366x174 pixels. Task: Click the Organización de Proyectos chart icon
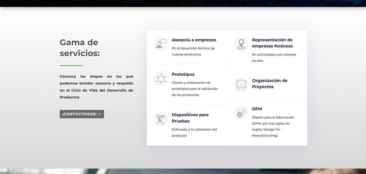point(241,84)
